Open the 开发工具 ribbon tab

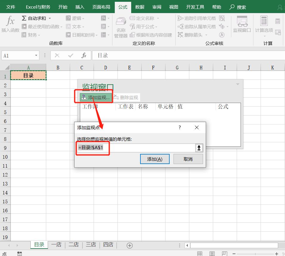[195, 7]
